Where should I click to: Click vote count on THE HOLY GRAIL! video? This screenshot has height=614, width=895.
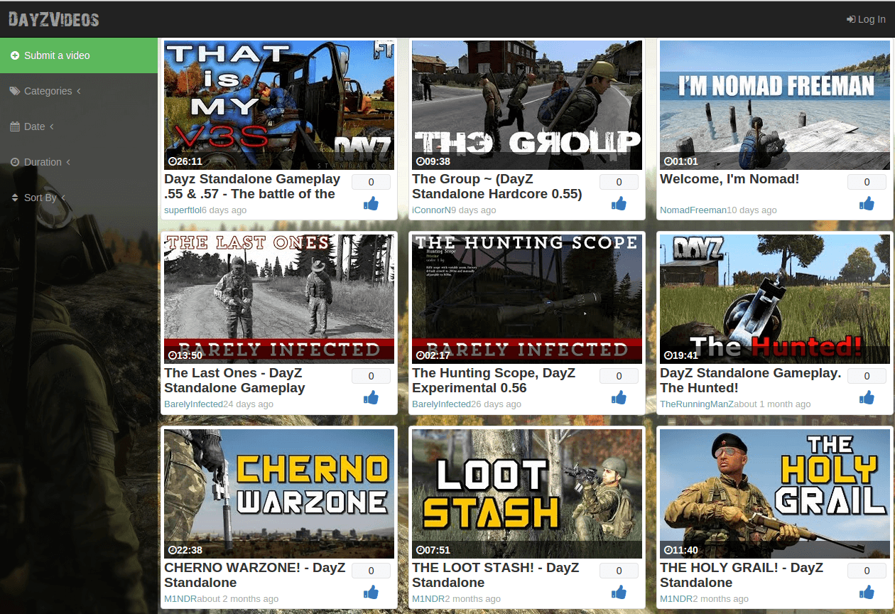867,571
